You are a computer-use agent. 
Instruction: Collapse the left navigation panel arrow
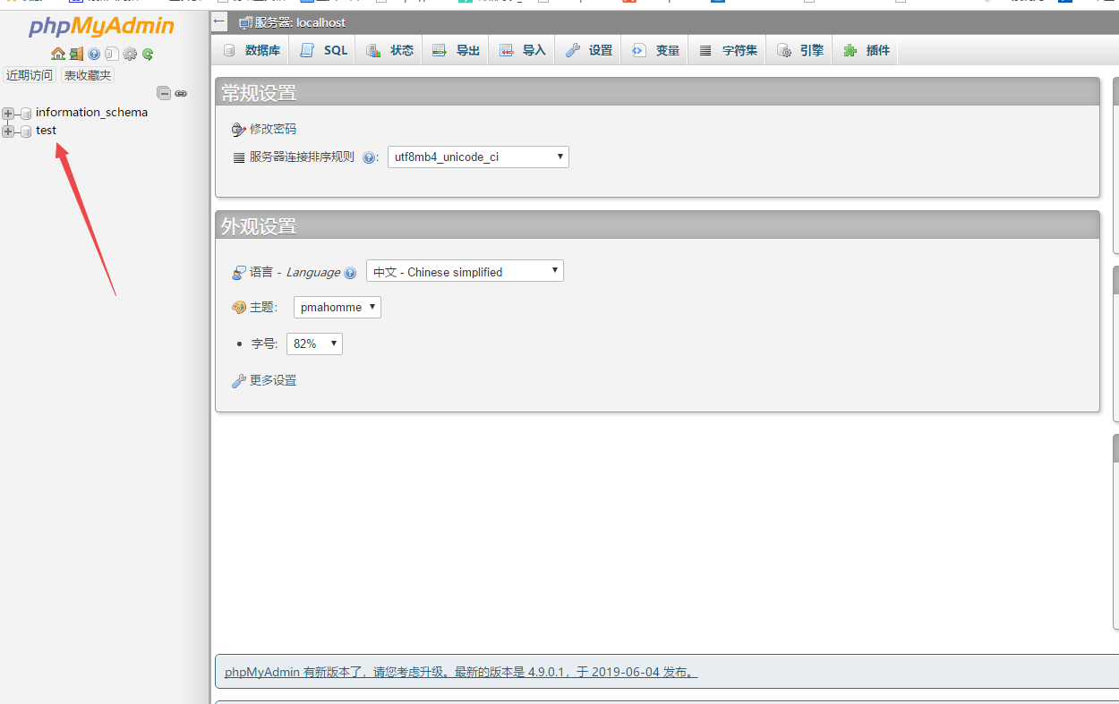(x=219, y=21)
